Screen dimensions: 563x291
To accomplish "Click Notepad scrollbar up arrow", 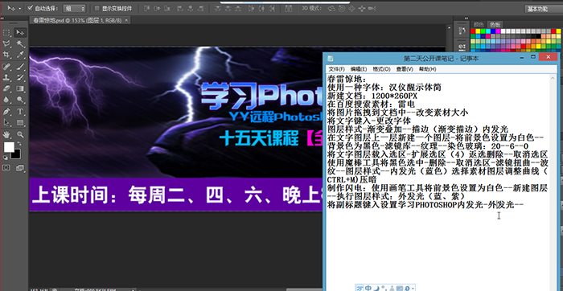I will point(553,79).
